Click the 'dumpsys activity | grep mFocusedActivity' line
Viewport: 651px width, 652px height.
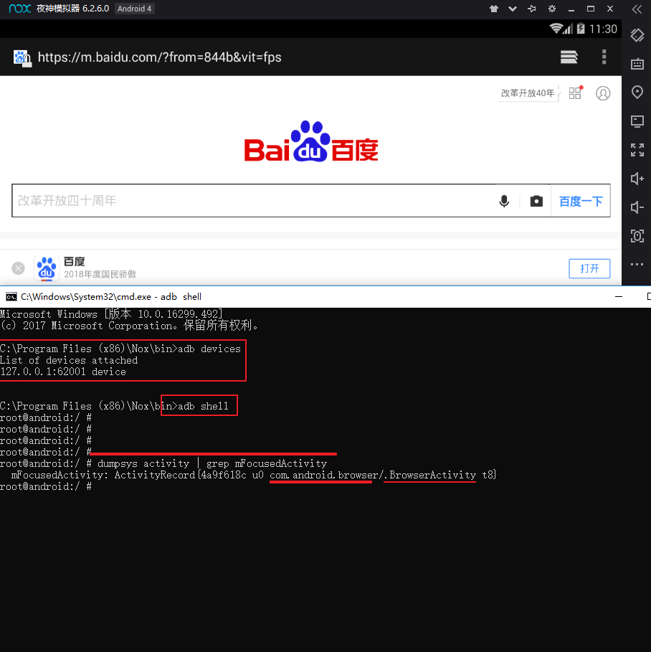(x=212, y=463)
